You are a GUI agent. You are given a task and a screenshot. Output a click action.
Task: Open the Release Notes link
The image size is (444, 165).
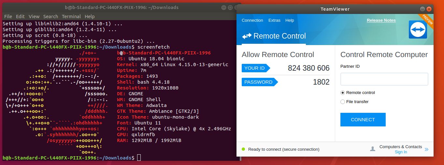pos(381,20)
